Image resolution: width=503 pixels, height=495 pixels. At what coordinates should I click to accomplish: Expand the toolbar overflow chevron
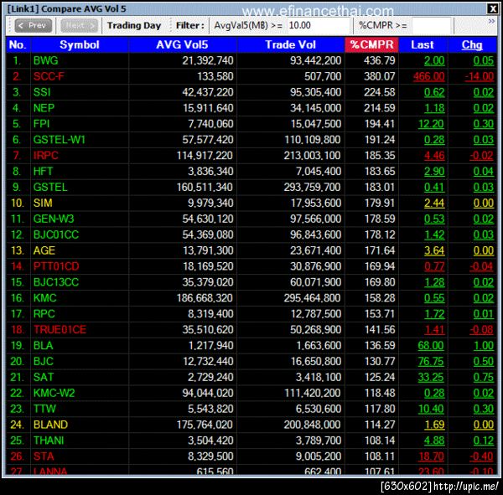click(491, 21)
